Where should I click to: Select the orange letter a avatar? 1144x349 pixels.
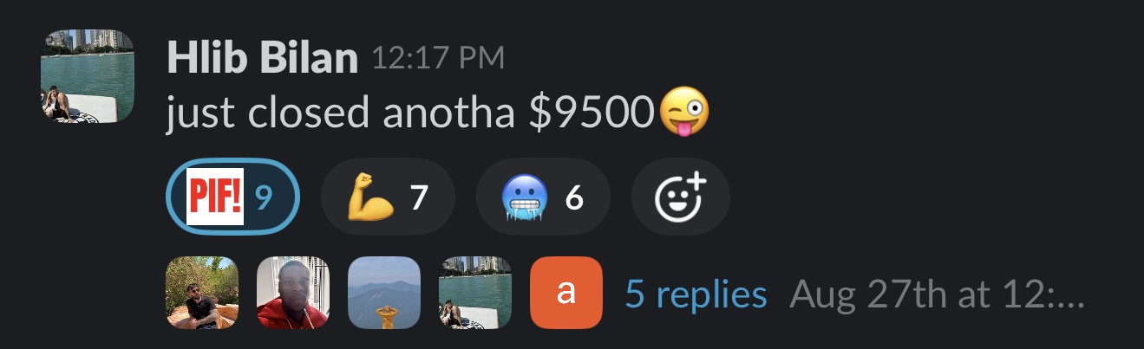click(566, 293)
